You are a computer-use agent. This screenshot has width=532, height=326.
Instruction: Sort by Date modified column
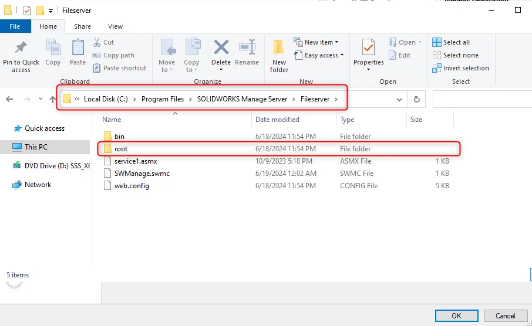277,120
